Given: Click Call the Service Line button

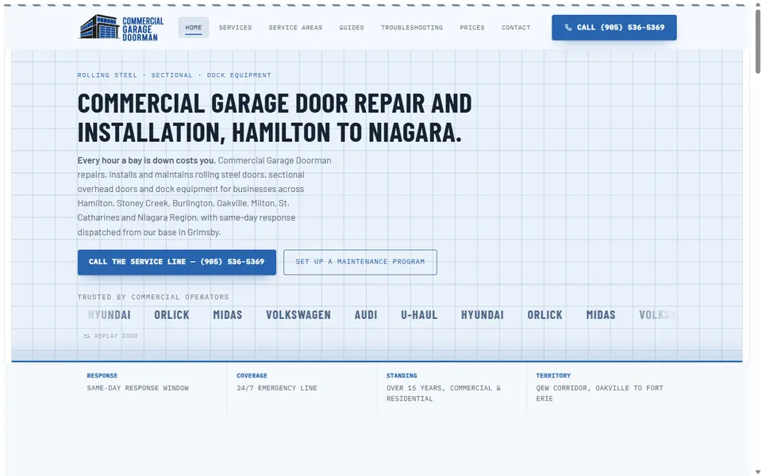Looking at the screenshot, I should click(177, 263).
